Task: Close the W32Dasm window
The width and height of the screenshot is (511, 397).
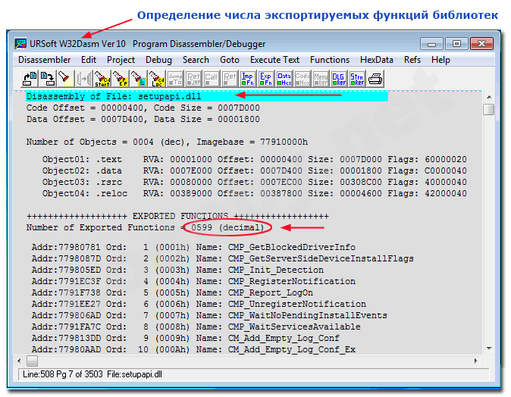Action: [481, 44]
